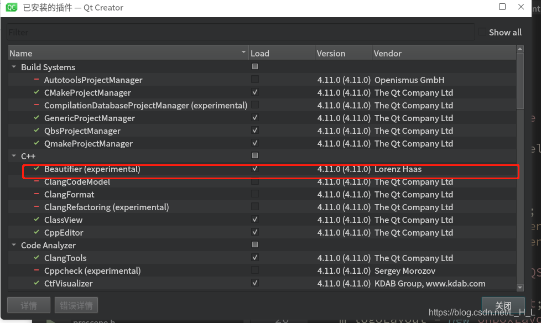
Task: Click the scrollbar down arrow
Action: (520, 288)
